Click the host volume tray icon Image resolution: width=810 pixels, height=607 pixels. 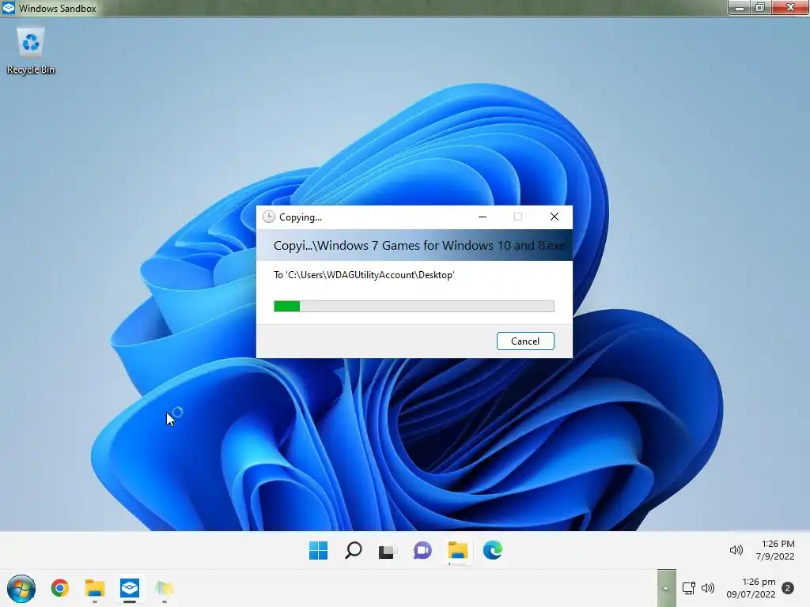click(x=708, y=588)
